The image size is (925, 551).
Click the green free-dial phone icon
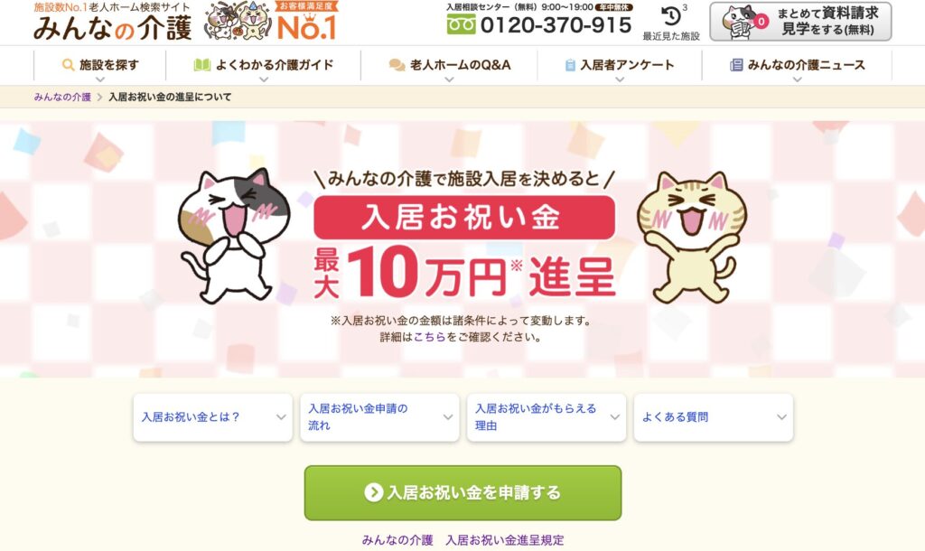[x=462, y=24]
